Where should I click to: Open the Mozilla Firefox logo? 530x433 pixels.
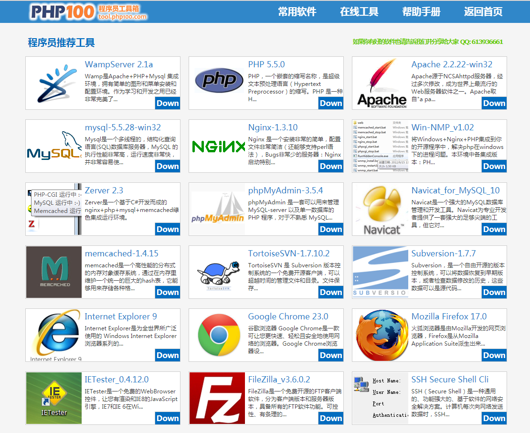pyautogui.click(x=382, y=335)
